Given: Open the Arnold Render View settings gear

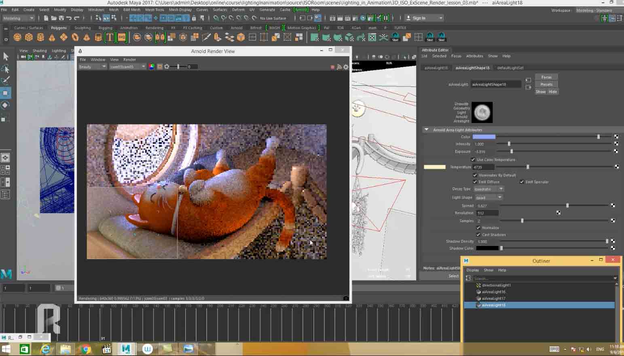Looking at the screenshot, I should point(346,67).
